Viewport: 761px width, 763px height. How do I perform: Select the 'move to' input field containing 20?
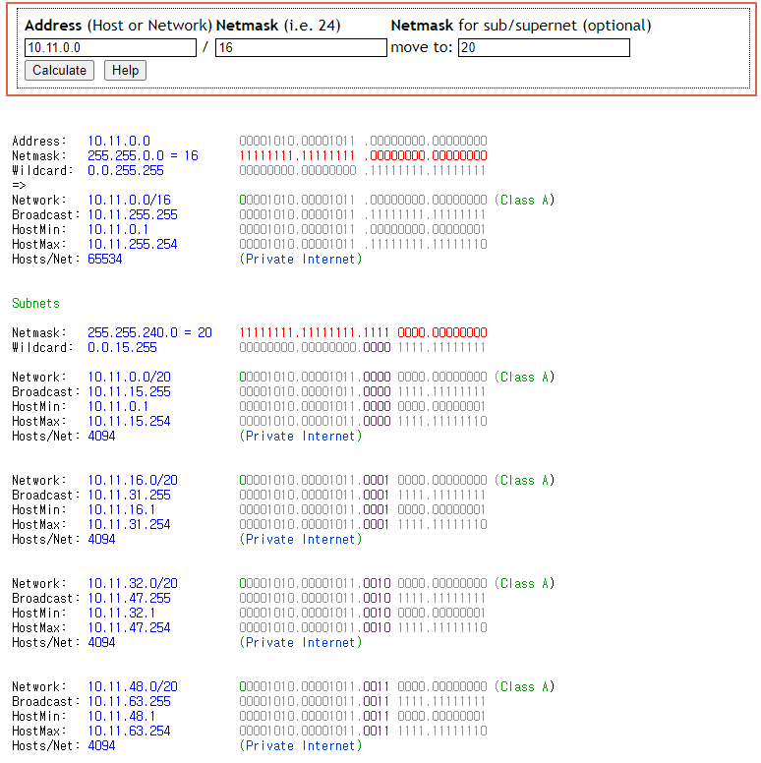click(x=544, y=47)
